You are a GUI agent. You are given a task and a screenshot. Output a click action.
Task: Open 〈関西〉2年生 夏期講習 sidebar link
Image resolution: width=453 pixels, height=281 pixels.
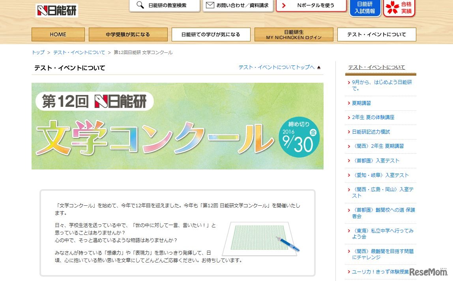click(x=378, y=146)
